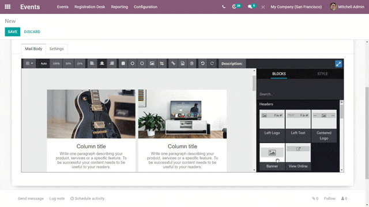Click the crop image tool

161,63
